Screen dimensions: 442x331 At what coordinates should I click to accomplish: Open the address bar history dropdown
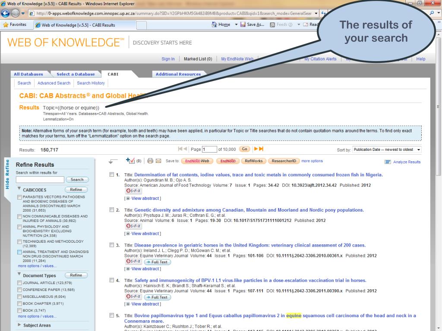(316, 13)
